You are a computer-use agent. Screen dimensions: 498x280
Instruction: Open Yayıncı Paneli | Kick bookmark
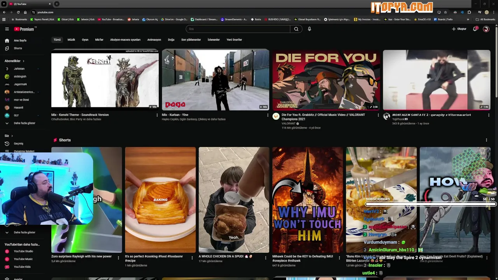42,19
